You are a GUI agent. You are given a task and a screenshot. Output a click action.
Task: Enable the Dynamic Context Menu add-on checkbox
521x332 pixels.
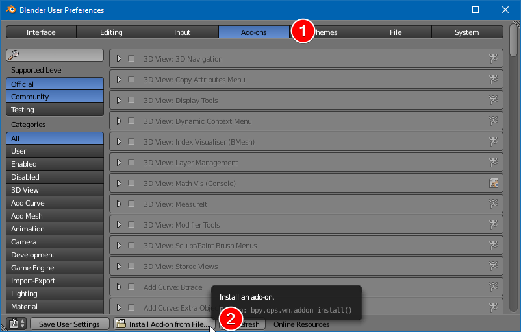131,121
